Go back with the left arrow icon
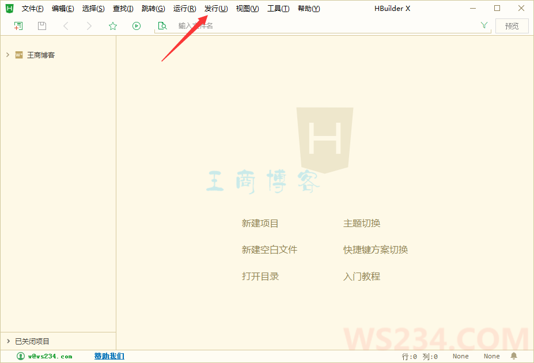 [66, 26]
